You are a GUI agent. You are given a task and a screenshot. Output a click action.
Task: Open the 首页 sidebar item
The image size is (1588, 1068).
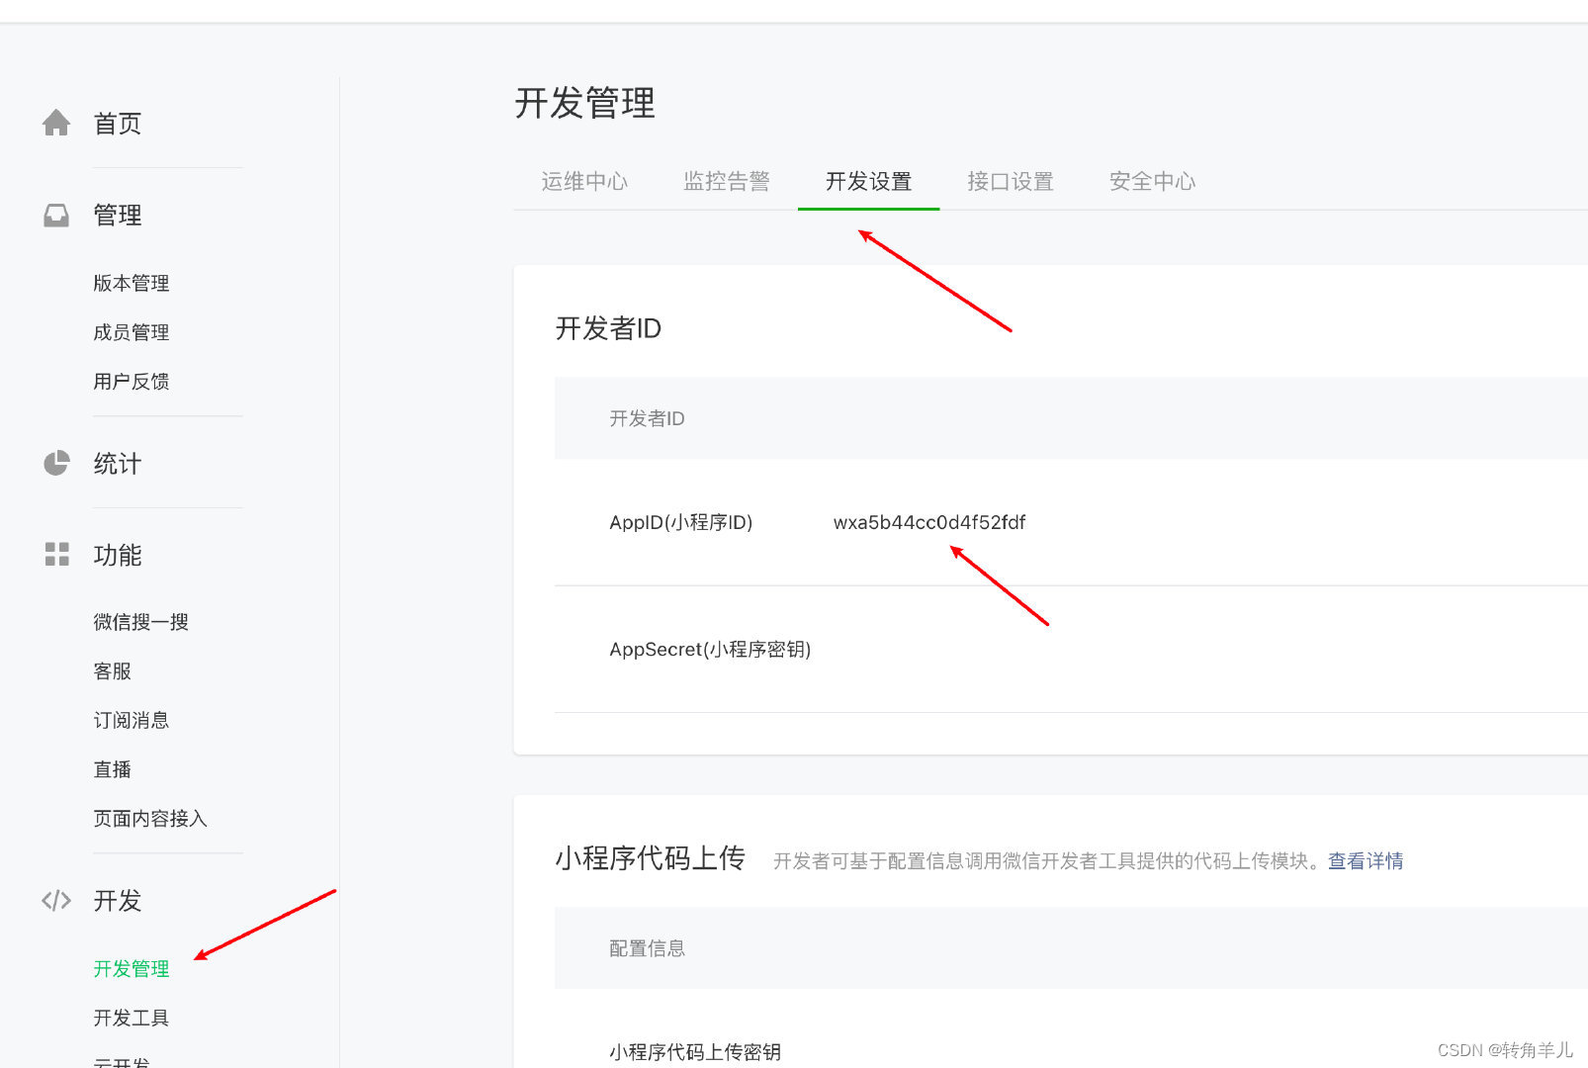118,123
